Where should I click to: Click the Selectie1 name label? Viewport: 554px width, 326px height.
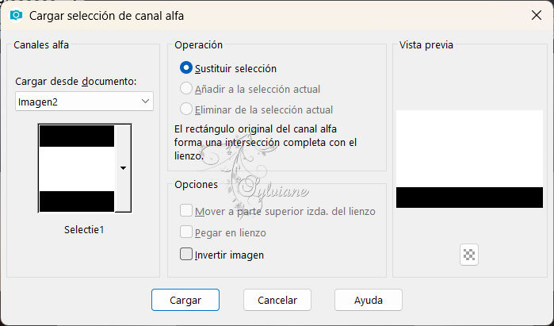click(84, 230)
